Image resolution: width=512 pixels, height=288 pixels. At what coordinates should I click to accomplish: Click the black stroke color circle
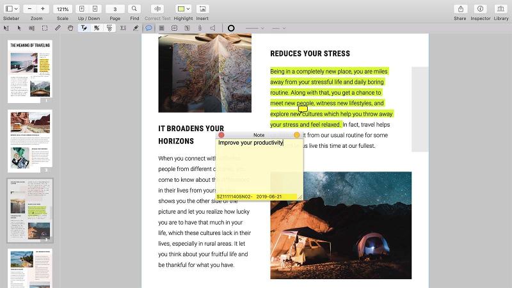(x=231, y=28)
